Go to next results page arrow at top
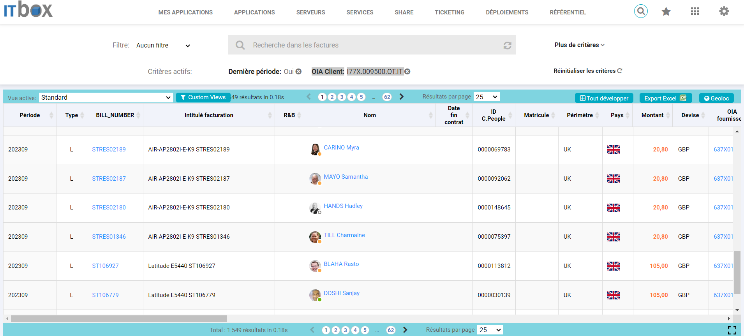Image resolution: width=744 pixels, height=336 pixels. pos(402,97)
